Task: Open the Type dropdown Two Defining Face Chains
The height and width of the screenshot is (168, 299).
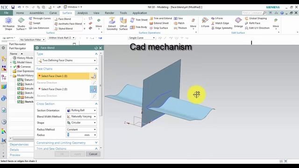Action: [67, 60]
